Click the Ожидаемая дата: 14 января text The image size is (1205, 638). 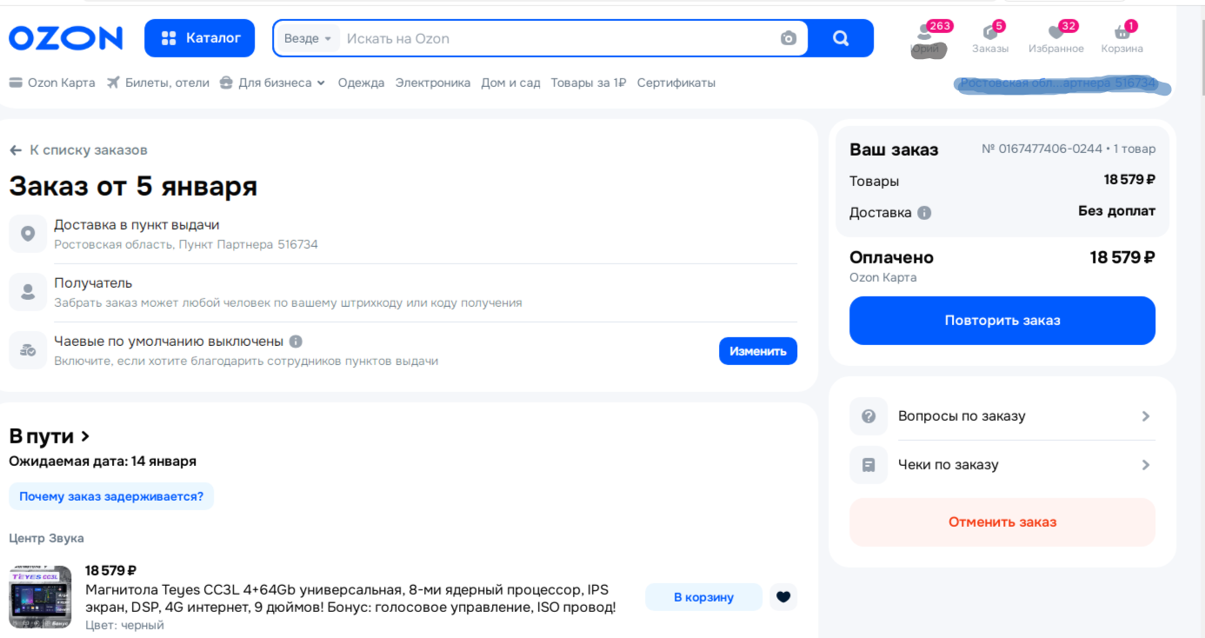pos(103,462)
